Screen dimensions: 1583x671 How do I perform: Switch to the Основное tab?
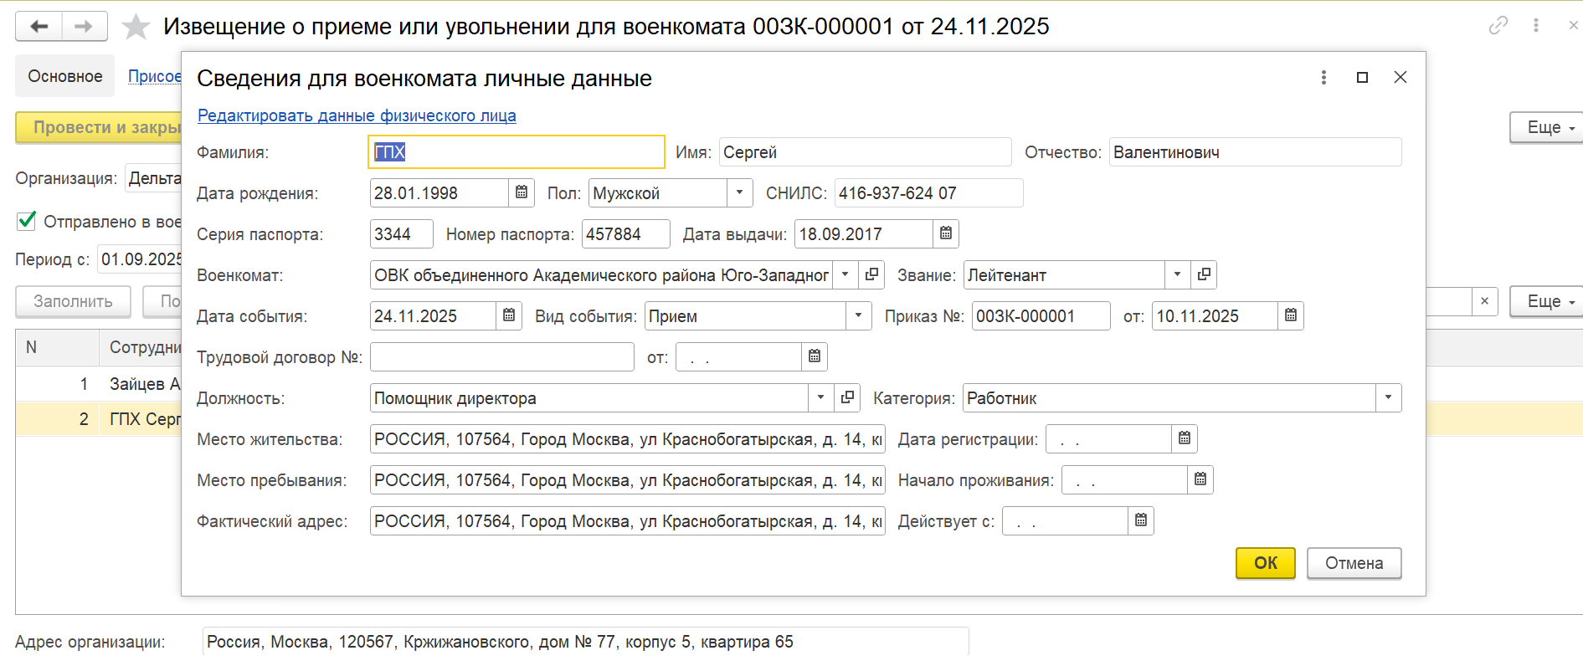(x=64, y=76)
